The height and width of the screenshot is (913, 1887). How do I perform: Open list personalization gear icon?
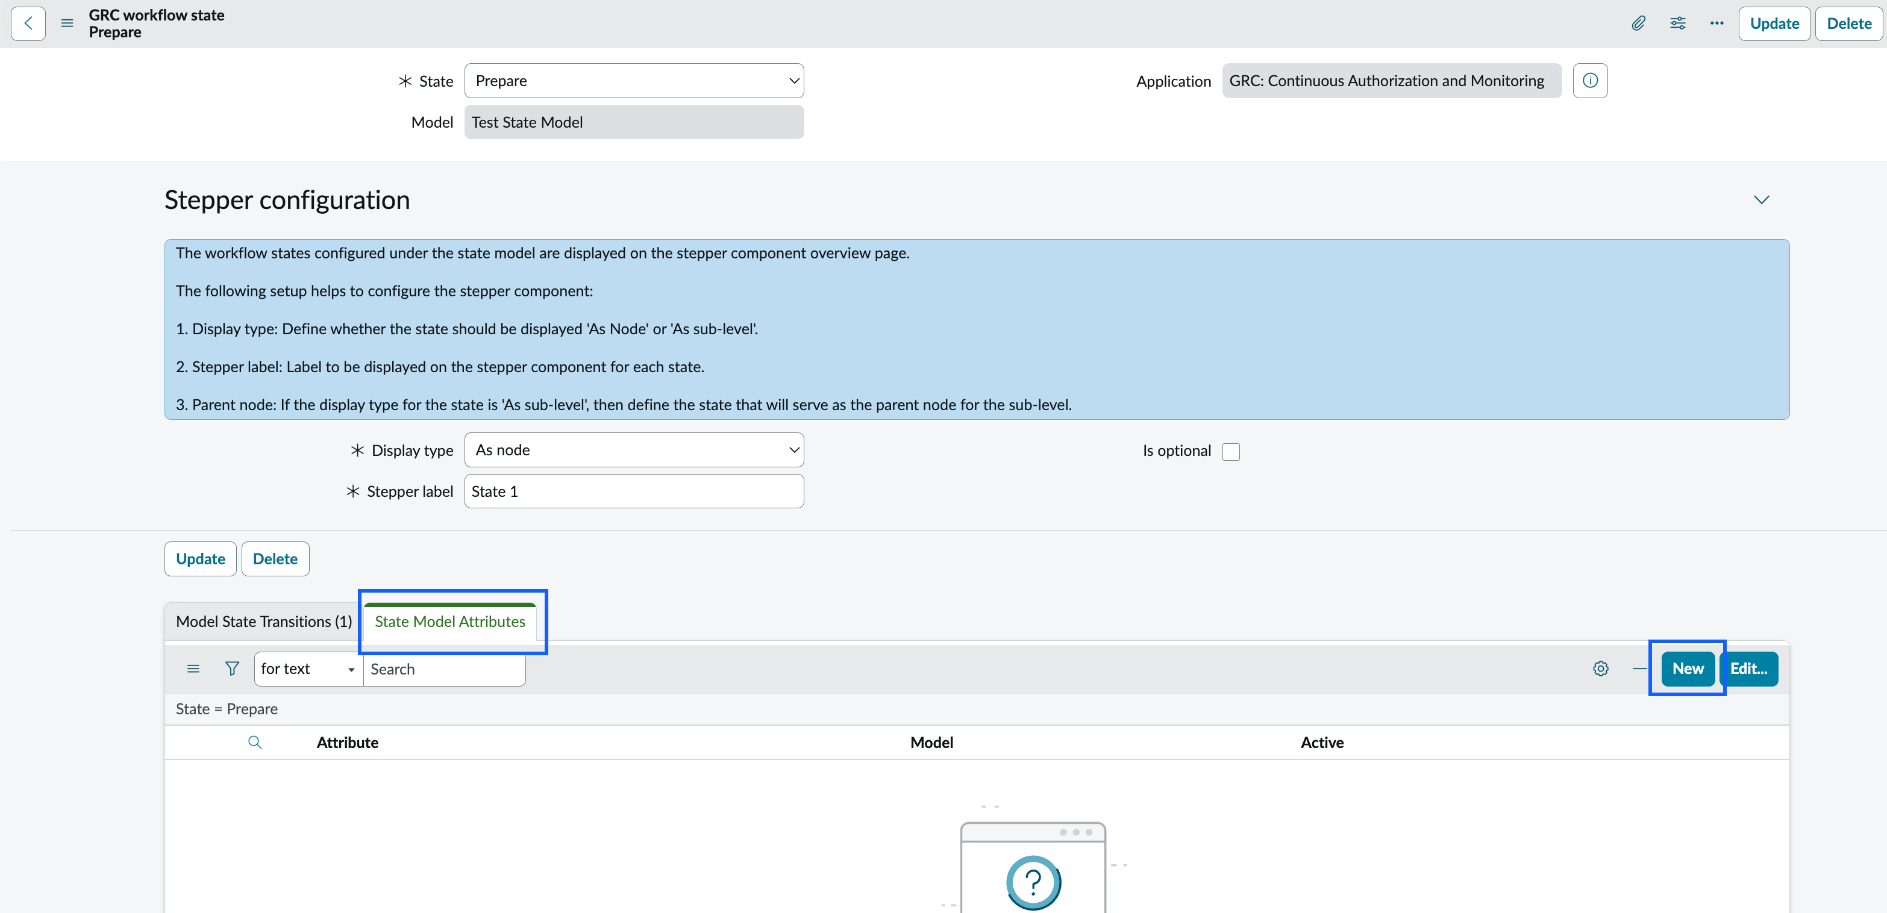pyautogui.click(x=1601, y=668)
